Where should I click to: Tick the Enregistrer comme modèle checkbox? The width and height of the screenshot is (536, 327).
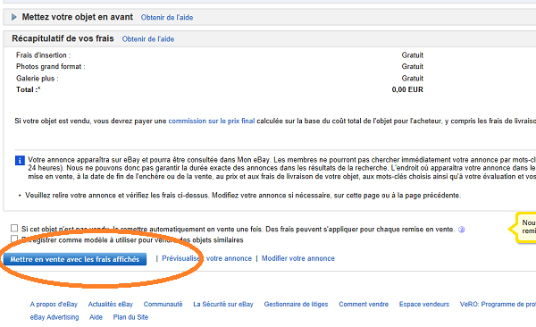point(14,239)
